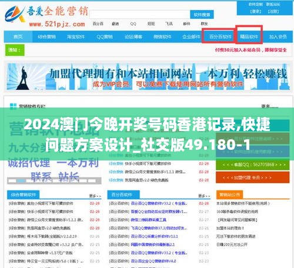Open the 淘宝软件 navigation tab
Viewport: 294px width, 268px height.
point(76,36)
